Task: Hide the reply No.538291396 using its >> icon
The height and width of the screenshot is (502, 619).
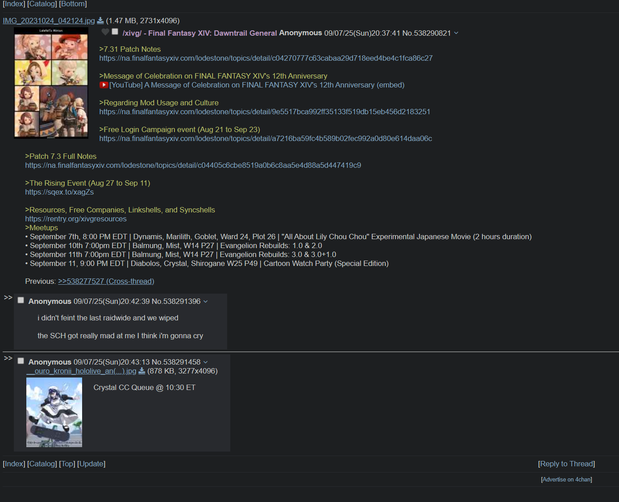Action: coord(8,297)
